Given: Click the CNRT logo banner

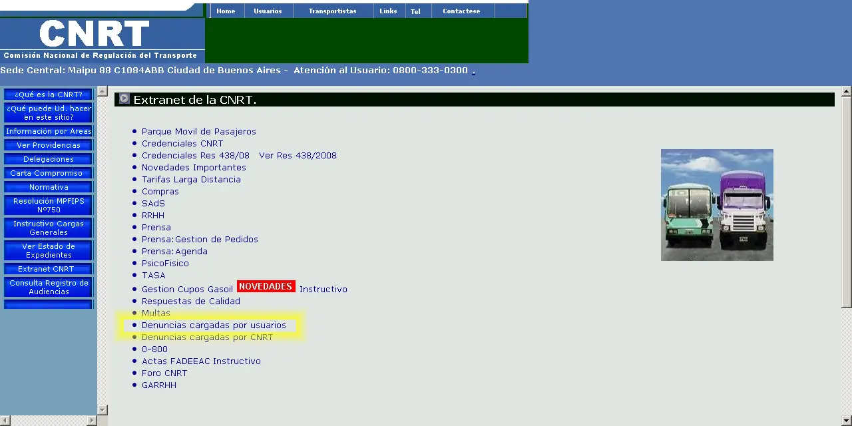Looking at the screenshot, I should click(103, 39).
